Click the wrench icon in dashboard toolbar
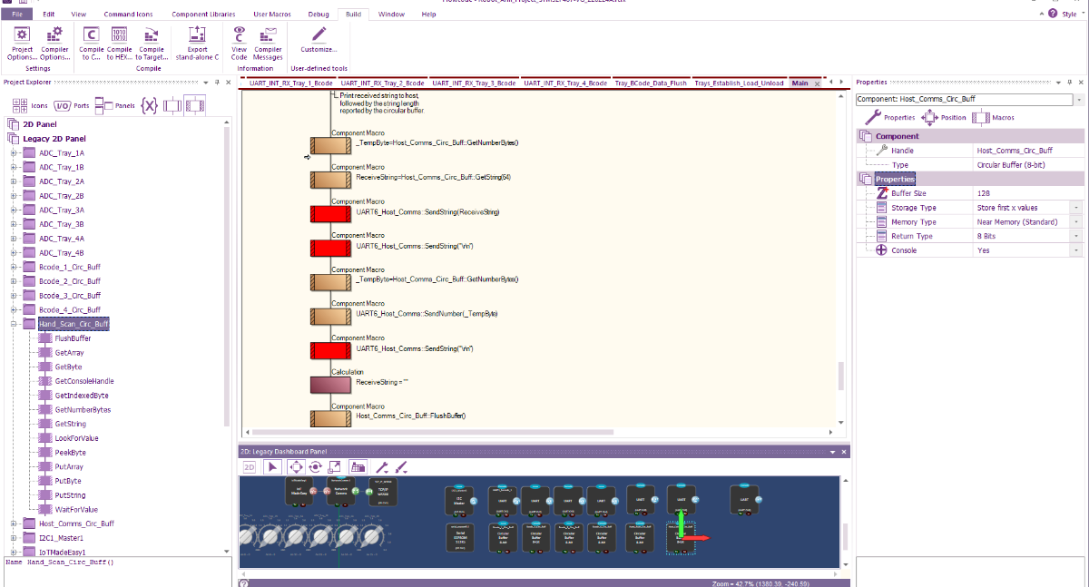This screenshot has height=587, width=1089. 381,466
